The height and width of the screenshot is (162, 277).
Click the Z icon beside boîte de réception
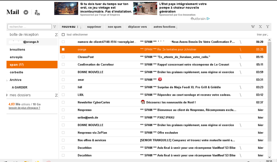56,35
